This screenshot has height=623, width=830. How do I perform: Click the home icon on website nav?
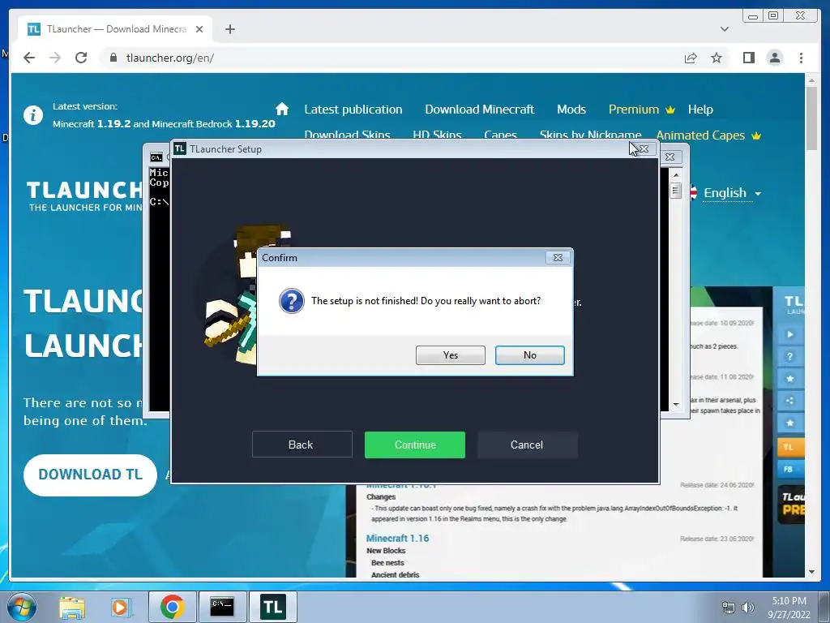(x=282, y=110)
